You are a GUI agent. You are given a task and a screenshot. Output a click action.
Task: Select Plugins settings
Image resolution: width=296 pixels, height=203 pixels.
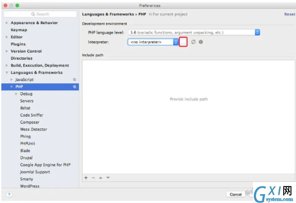18,44
